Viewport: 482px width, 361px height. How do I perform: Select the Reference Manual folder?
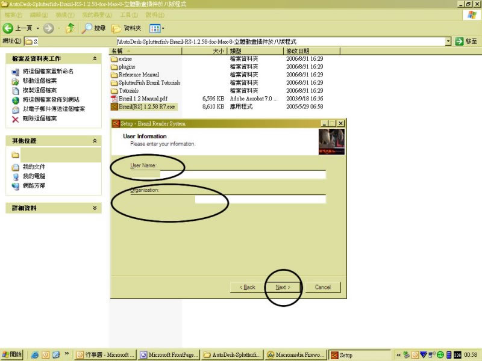tap(139, 75)
